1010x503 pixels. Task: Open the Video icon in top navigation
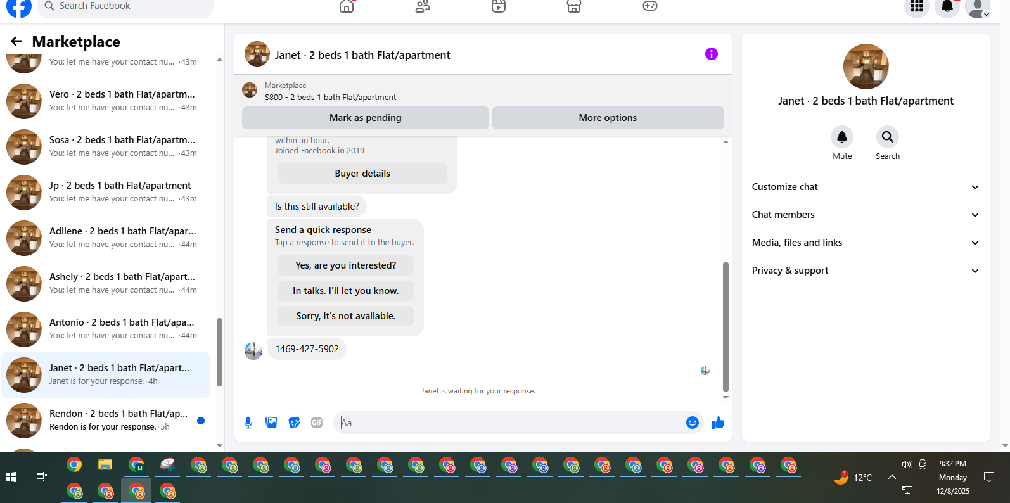coord(499,6)
